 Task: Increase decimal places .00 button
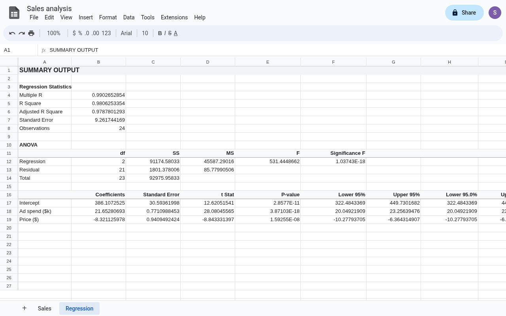95,33
